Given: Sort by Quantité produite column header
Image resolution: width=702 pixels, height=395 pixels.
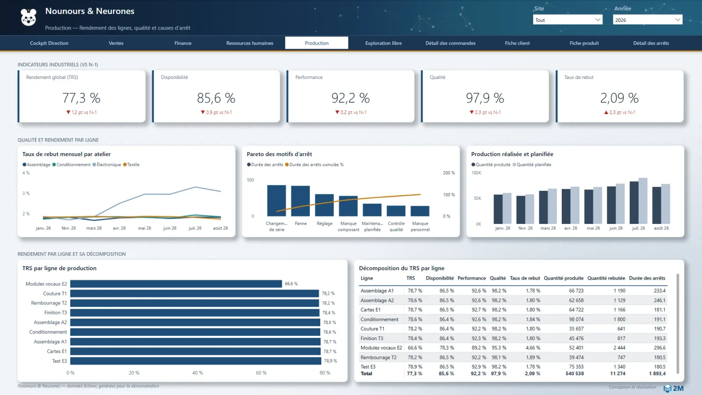Looking at the screenshot, I should pyautogui.click(x=563, y=278).
